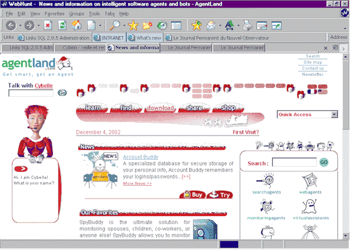Click the searchagents category icon

tap(266, 181)
